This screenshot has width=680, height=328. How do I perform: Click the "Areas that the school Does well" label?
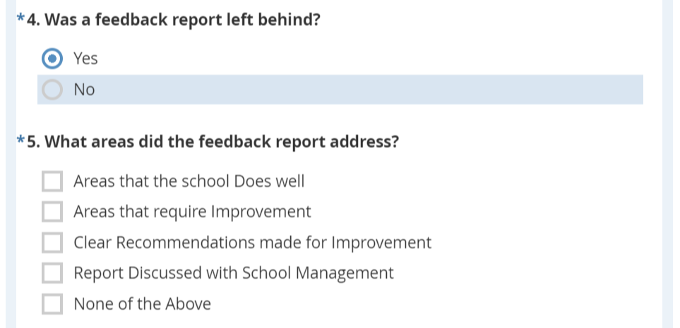coord(189,182)
